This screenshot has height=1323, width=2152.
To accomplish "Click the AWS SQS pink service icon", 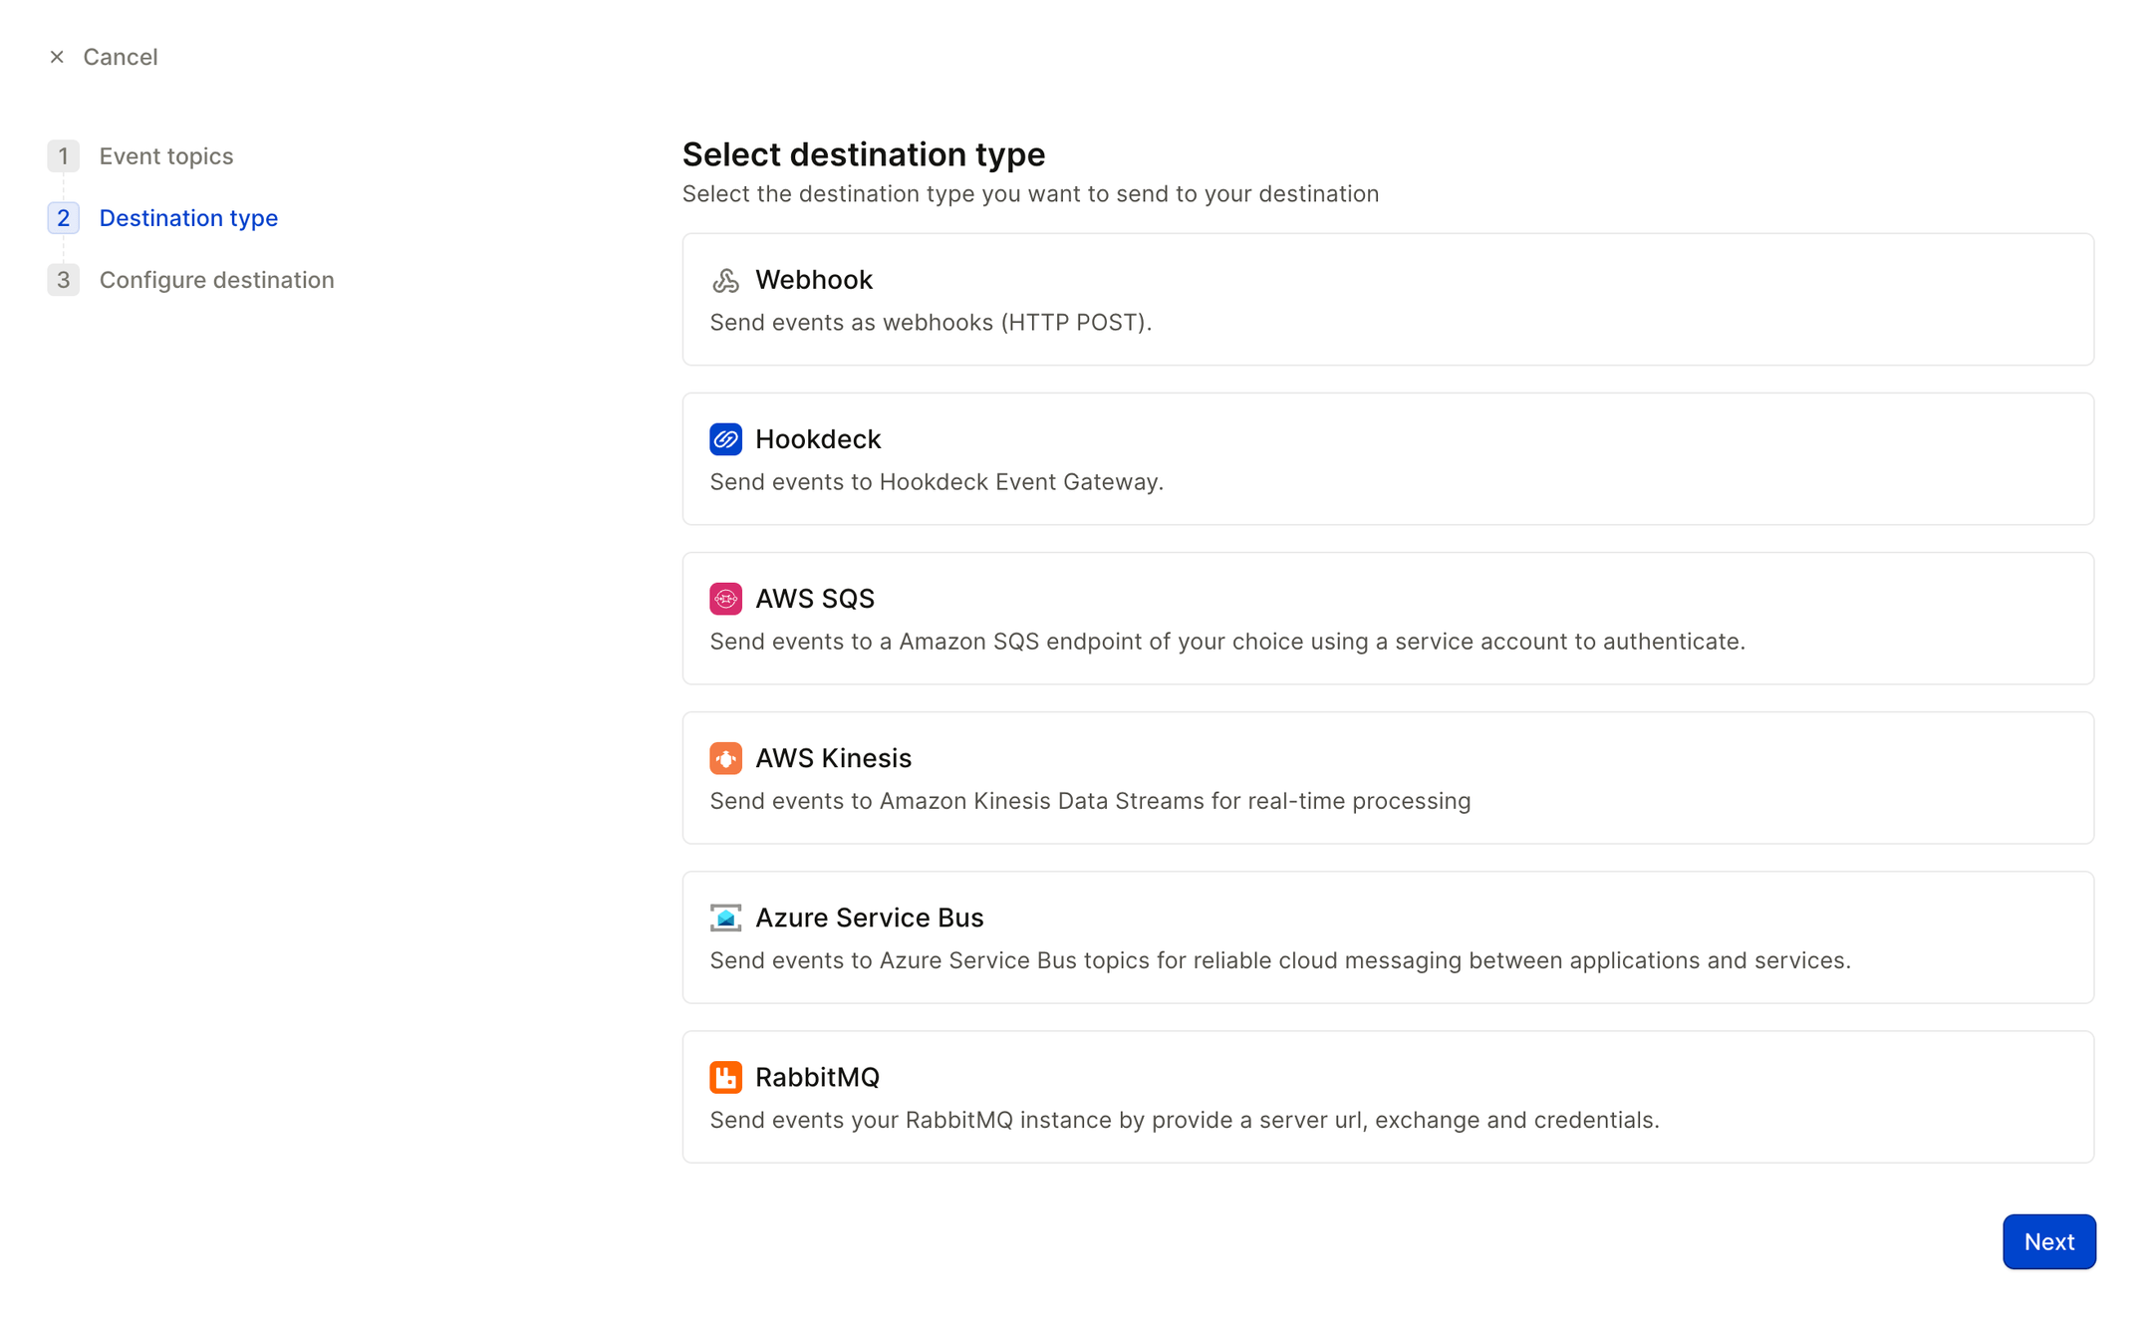I will tap(726, 599).
